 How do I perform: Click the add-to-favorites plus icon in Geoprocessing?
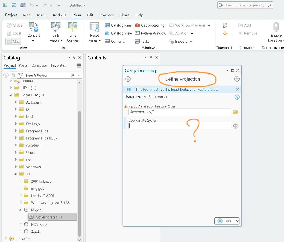(237, 79)
